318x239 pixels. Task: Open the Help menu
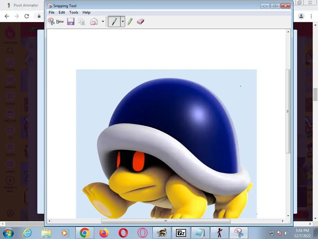pos(86,12)
